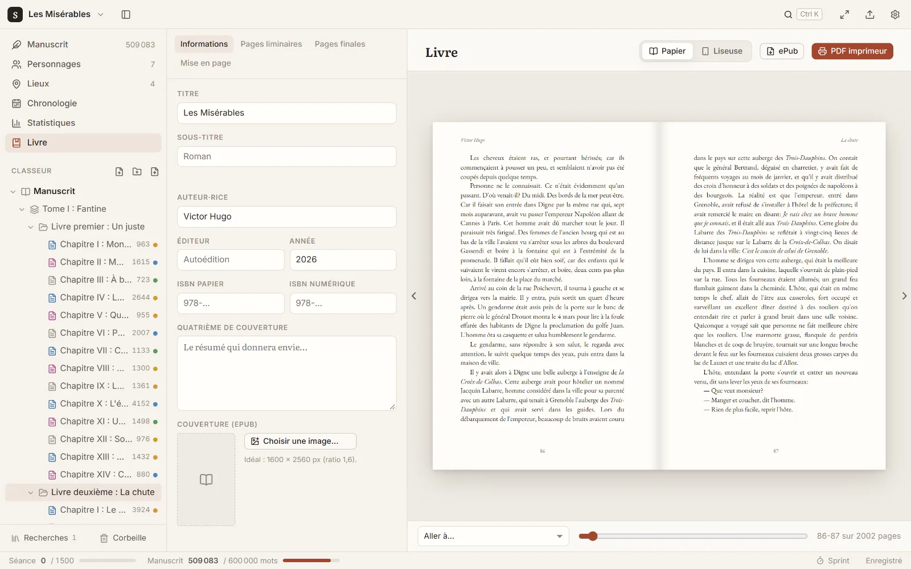911x569 pixels.
Task: Select the Informations tab
Action: point(204,44)
